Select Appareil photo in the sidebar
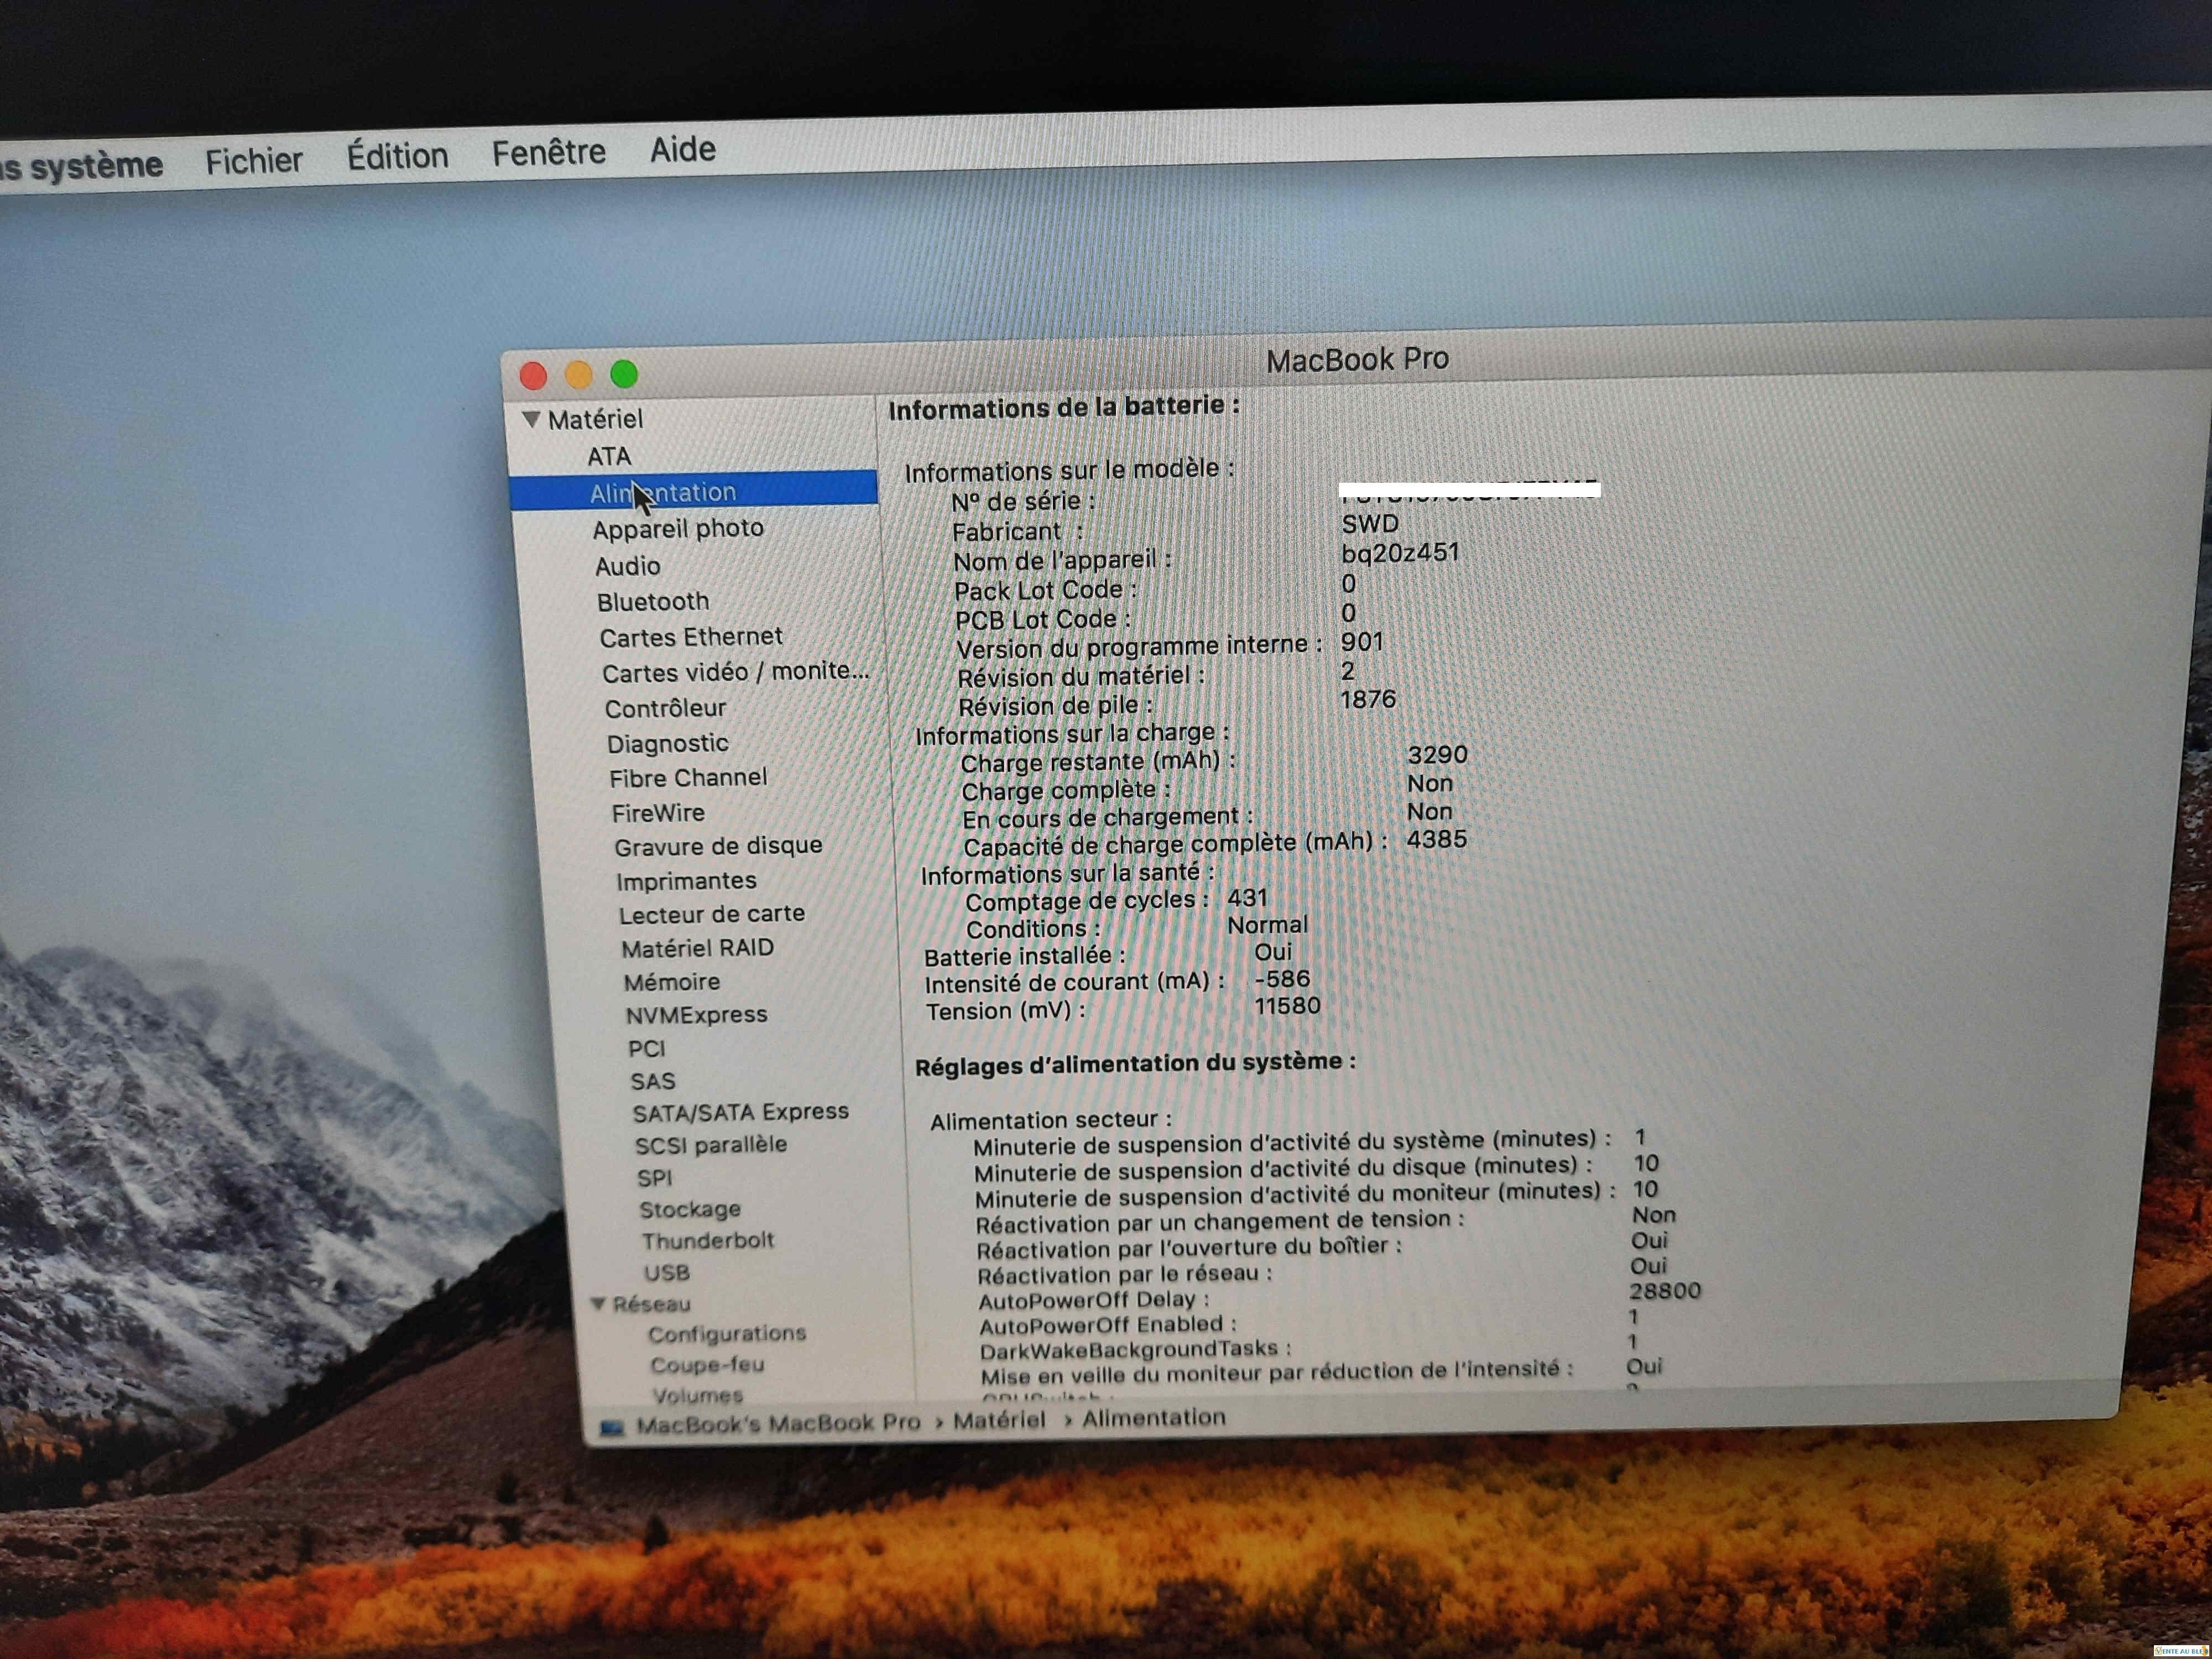 pyautogui.click(x=678, y=528)
